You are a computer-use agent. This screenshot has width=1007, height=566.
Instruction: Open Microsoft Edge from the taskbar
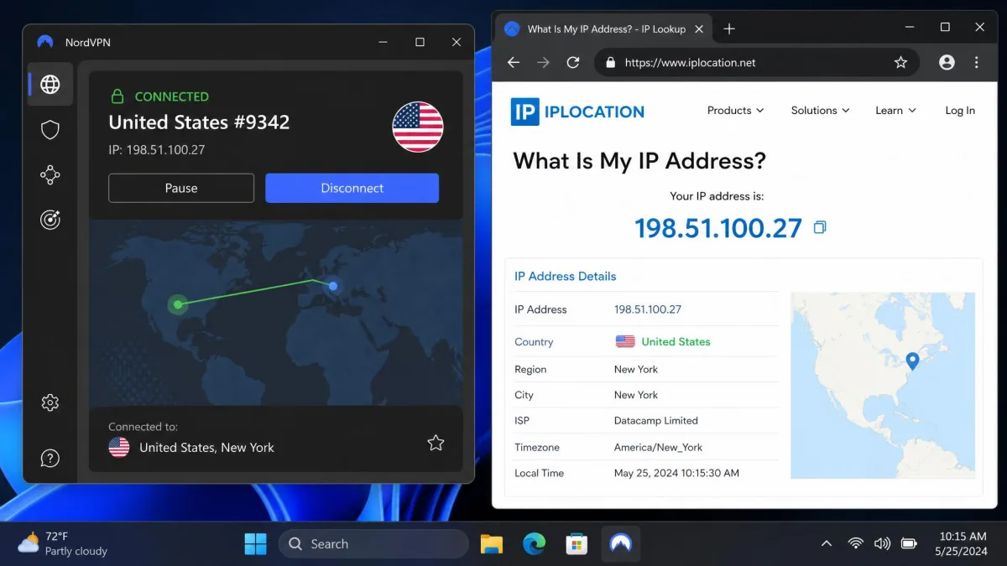pyautogui.click(x=534, y=543)
